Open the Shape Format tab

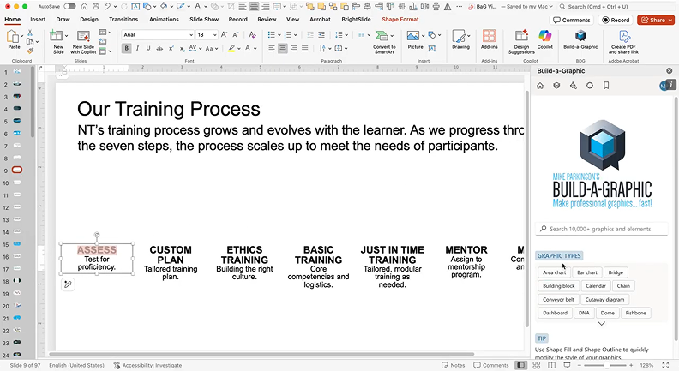[400, 20]
